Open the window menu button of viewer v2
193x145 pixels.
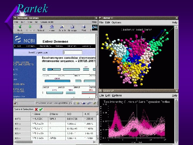[100, 91]
